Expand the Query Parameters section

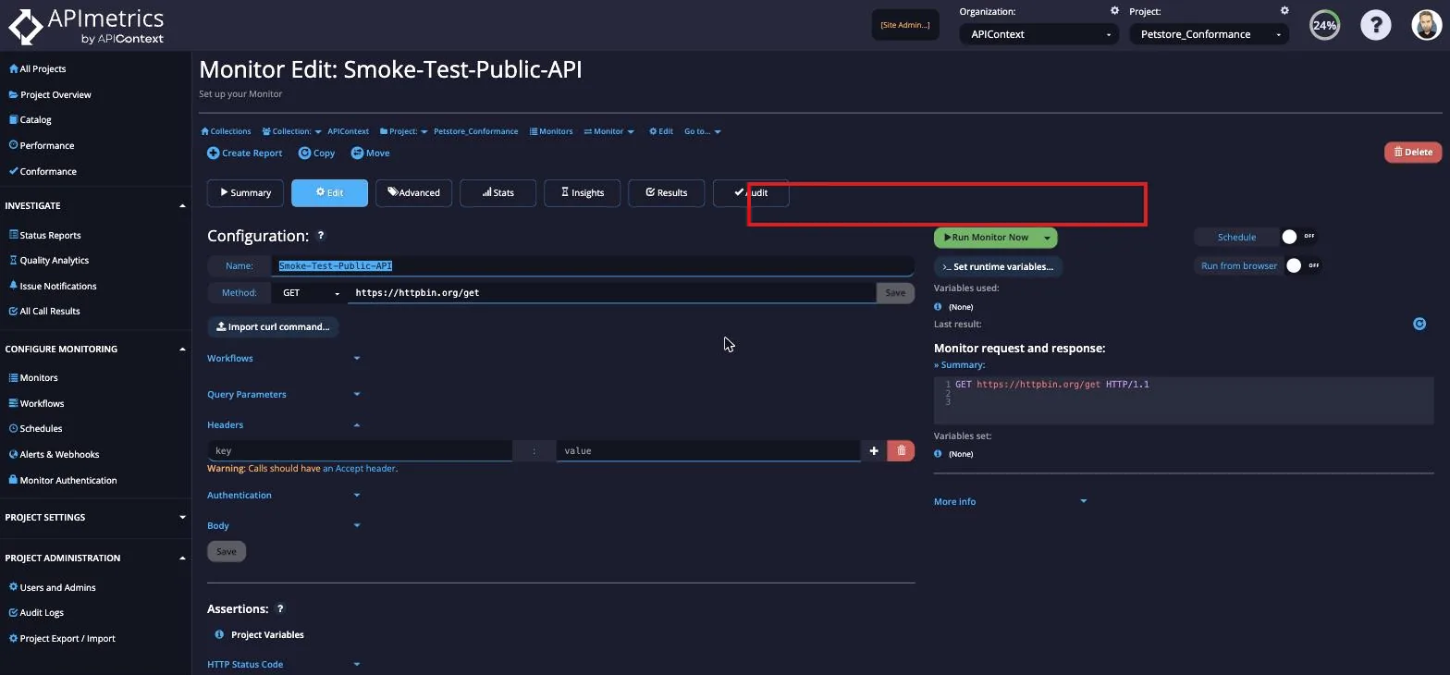tap(284, 394)
